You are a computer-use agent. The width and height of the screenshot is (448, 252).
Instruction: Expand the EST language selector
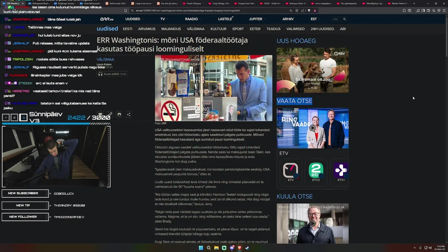315,19
